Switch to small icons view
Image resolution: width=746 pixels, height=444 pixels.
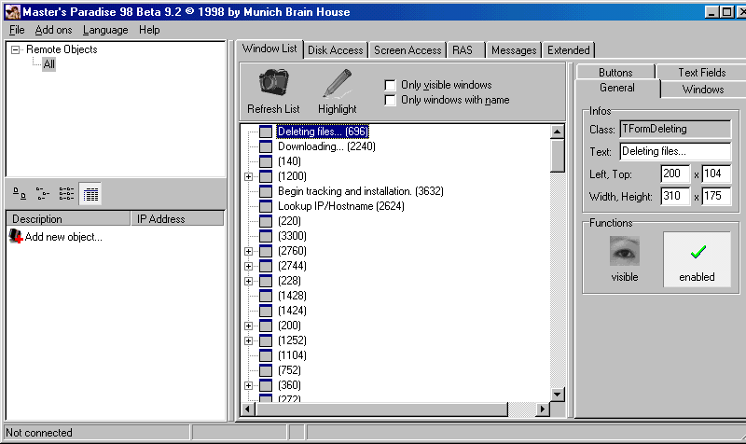[43, 194]
